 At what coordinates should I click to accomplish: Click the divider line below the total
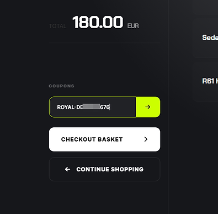tap(104, 43)
